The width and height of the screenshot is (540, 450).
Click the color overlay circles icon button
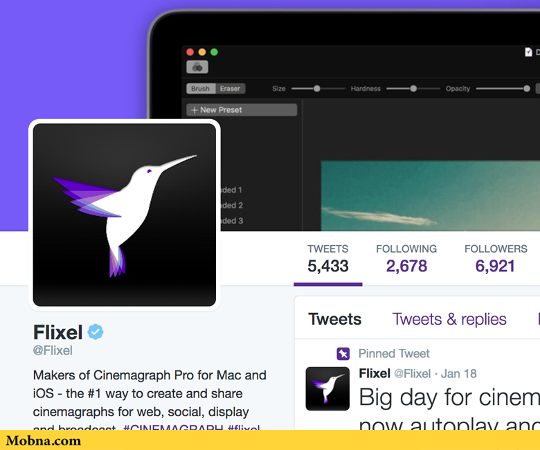click(197, 67)
